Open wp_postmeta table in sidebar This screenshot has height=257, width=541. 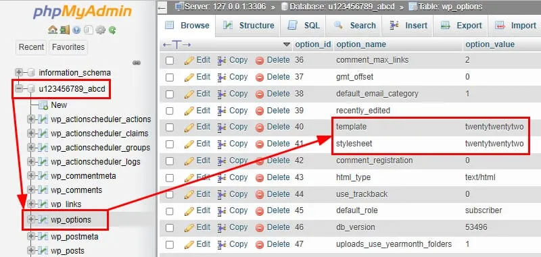click(74, 237)
